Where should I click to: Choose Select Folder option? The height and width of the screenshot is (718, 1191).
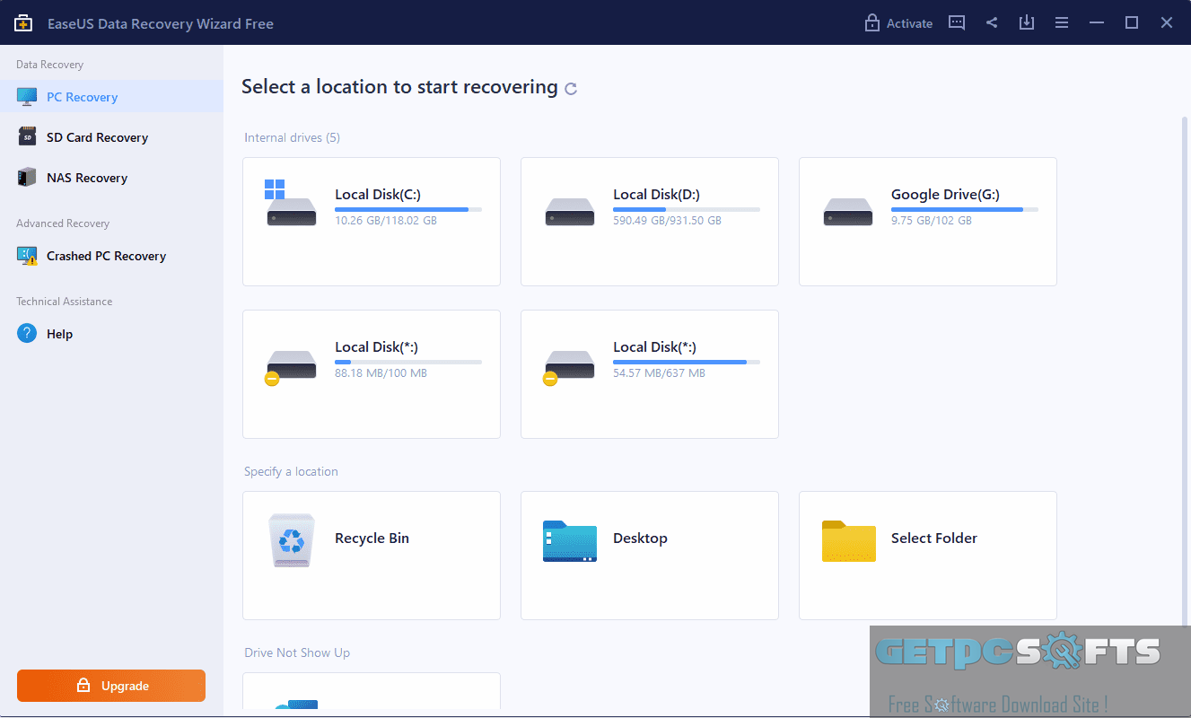pyautogui.click(x=928, y=556)
